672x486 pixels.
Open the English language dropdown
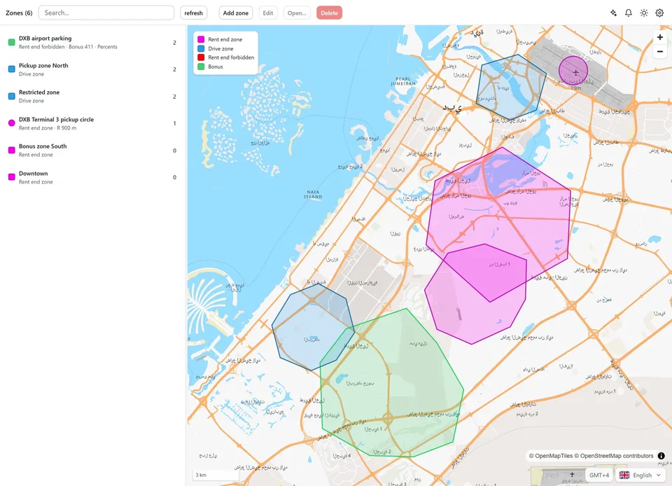(x=642, y=475)
